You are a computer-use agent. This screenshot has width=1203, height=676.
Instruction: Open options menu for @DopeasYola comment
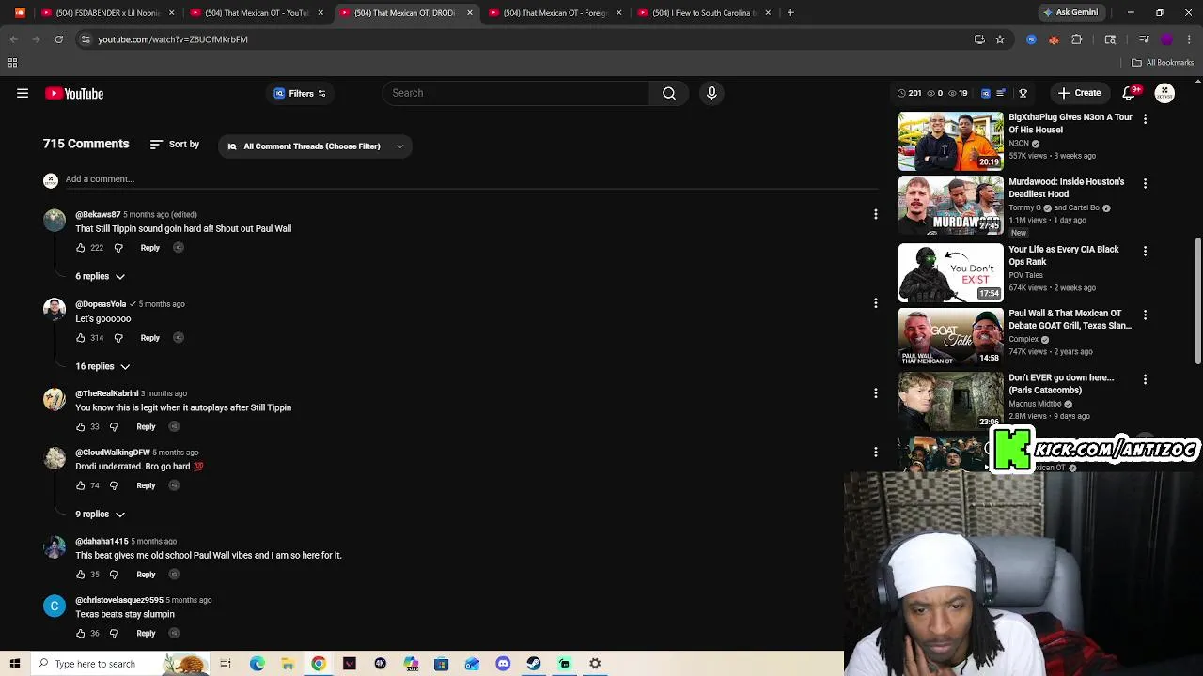coord(876,303)
